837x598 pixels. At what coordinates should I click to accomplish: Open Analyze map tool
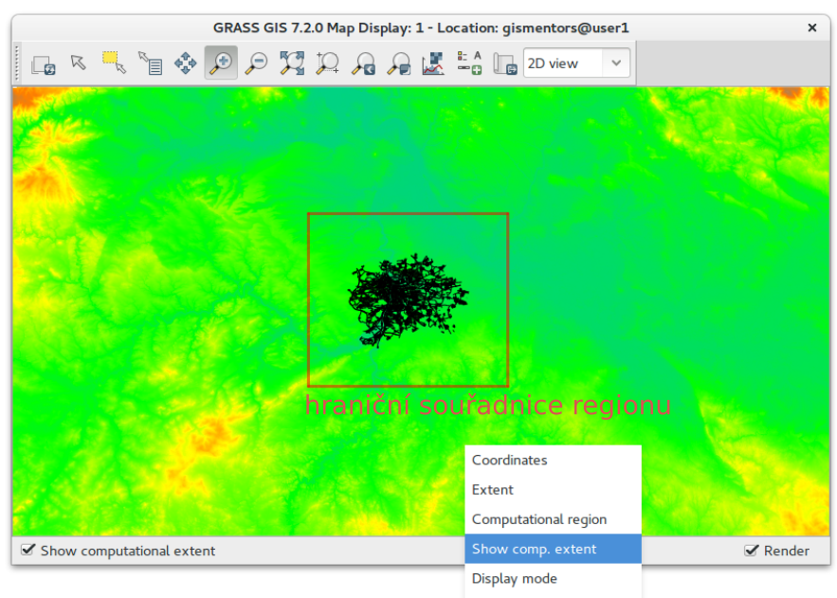click(x=433, y=63)
